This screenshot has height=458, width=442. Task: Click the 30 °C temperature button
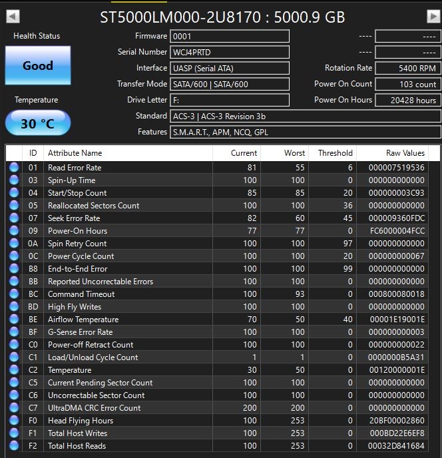tap(37, 123)
